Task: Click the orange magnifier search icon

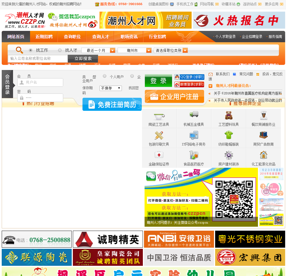Action: tap(19, 50)
